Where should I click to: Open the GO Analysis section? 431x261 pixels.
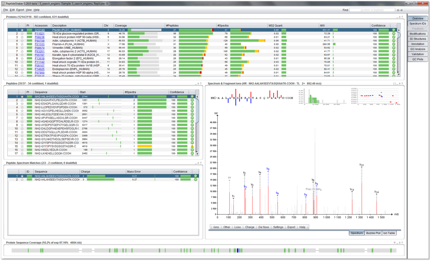[417, 49]
